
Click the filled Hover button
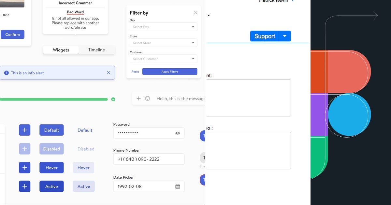(x=51, y=168)
